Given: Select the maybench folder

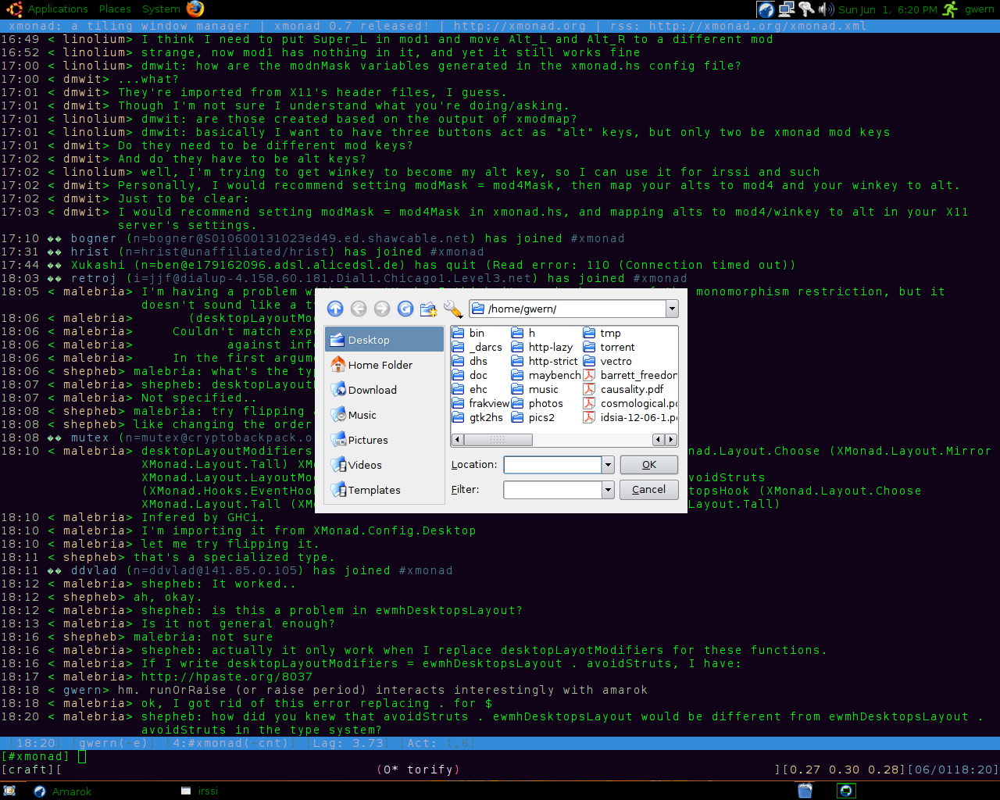Looking at the screenshot, I should (x=546, y=375).
